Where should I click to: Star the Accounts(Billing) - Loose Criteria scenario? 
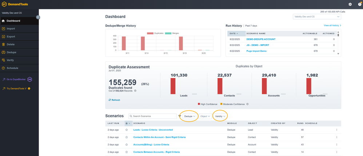[127, 145]
